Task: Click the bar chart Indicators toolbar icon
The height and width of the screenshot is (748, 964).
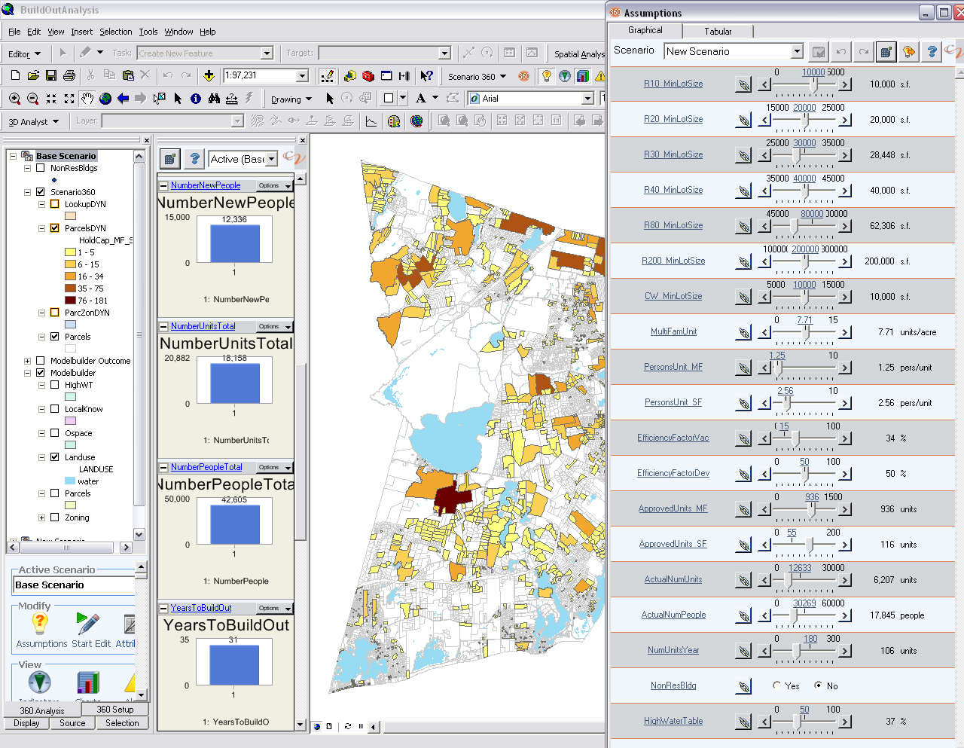Action: click(583, 76)
